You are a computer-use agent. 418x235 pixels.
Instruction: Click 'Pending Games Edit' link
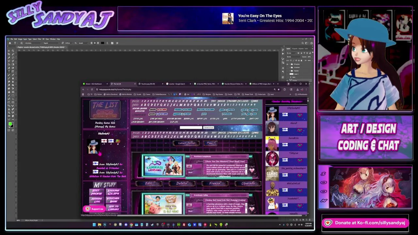tap(105, 123)
